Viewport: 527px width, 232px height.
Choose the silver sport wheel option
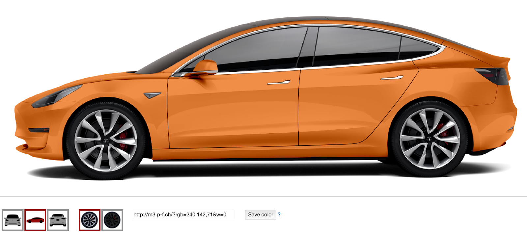pyautogui.click(x=90, y=220)
